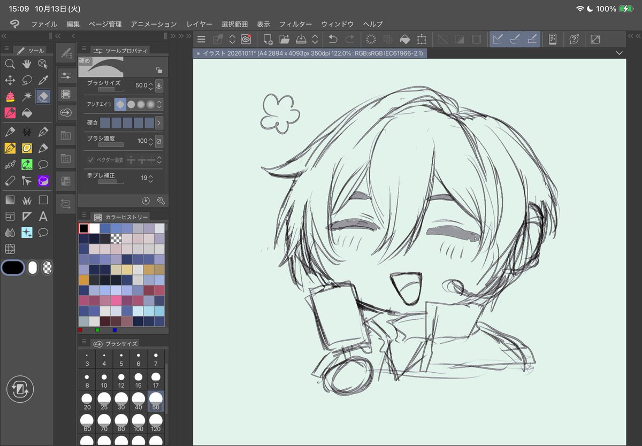Open the help question-mark icon
Image resolution: width=642 pixels, height=446 pixels.
pos(574,39)
